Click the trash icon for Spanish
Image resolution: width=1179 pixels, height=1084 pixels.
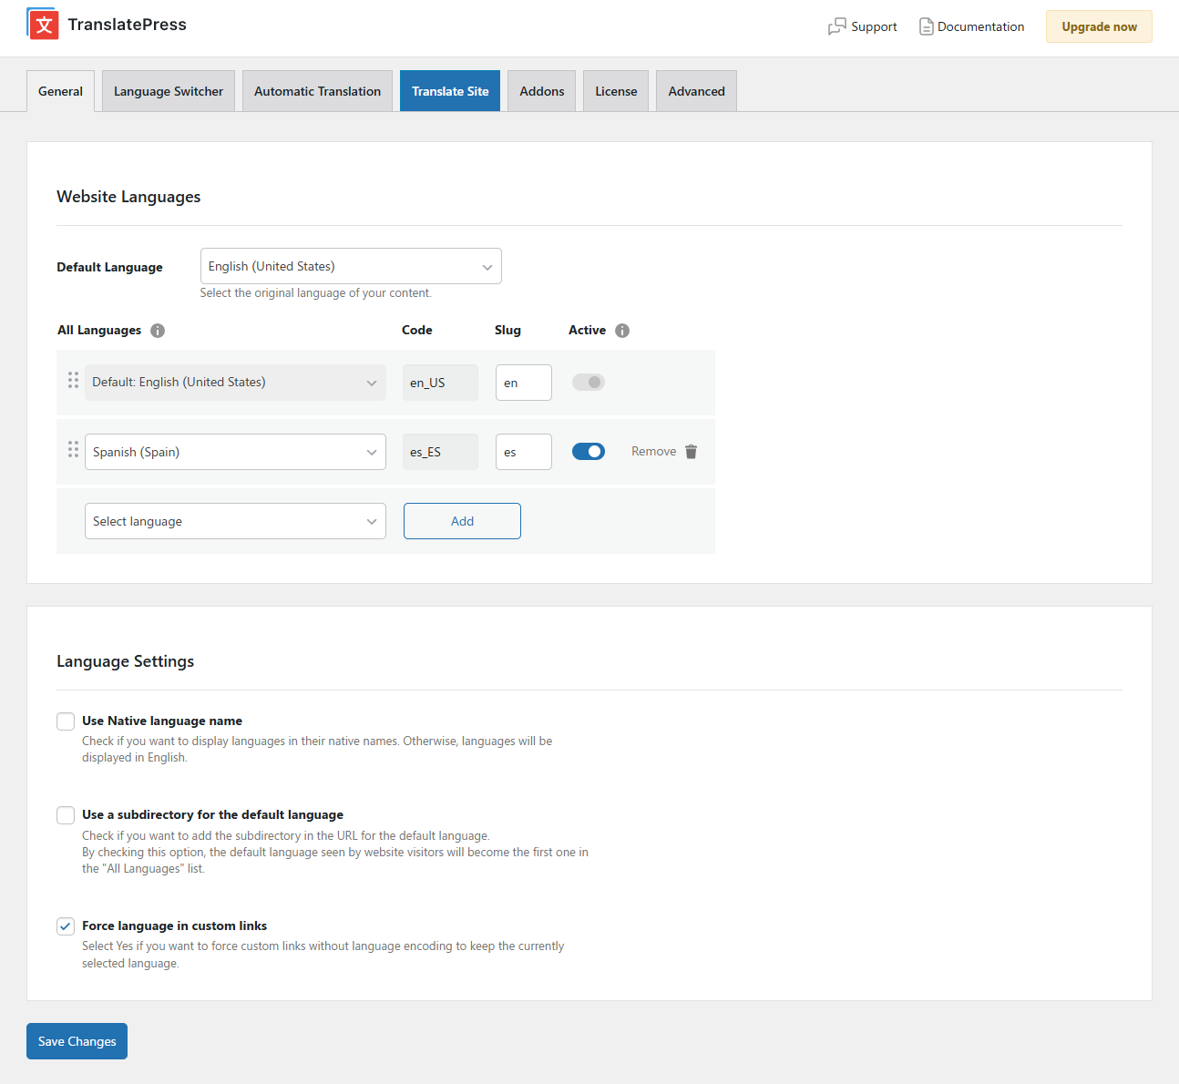coord(691,452)
